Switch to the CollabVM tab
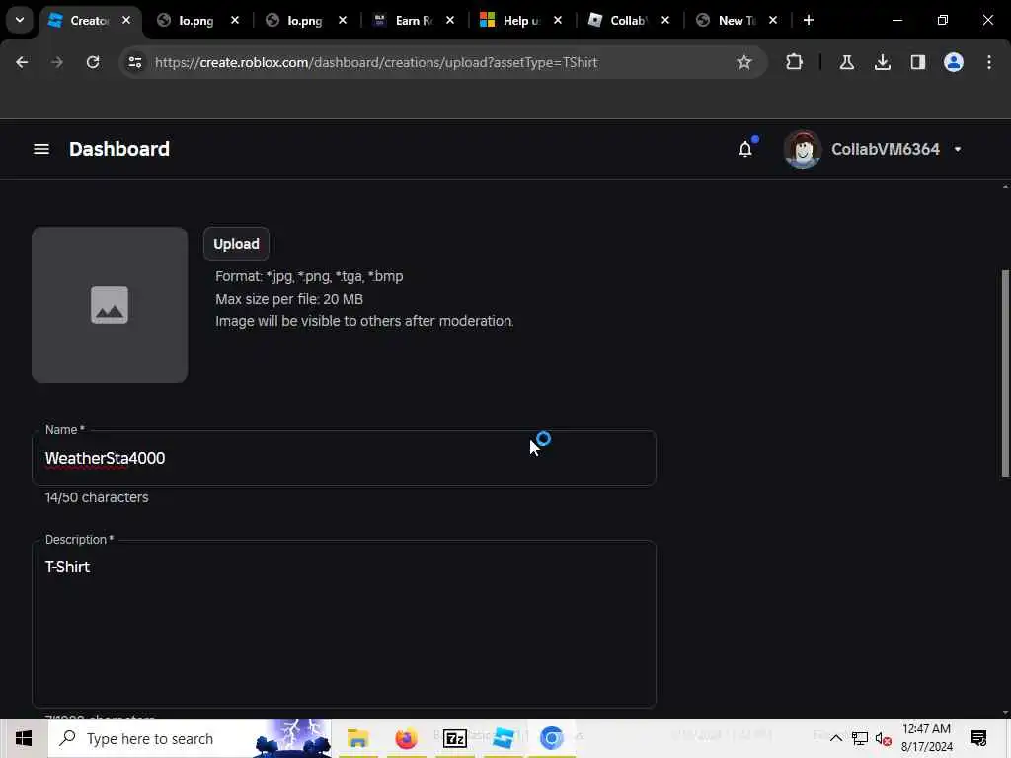The height and width of the screenshot is (758, 1011). pyautogui.click(x=627, y=21)
